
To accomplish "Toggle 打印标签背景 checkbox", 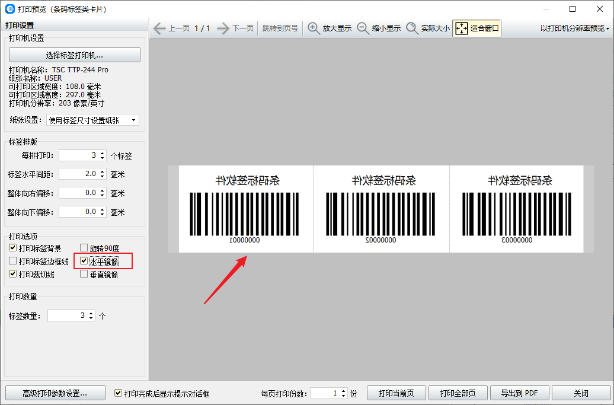I will [12, 248].
